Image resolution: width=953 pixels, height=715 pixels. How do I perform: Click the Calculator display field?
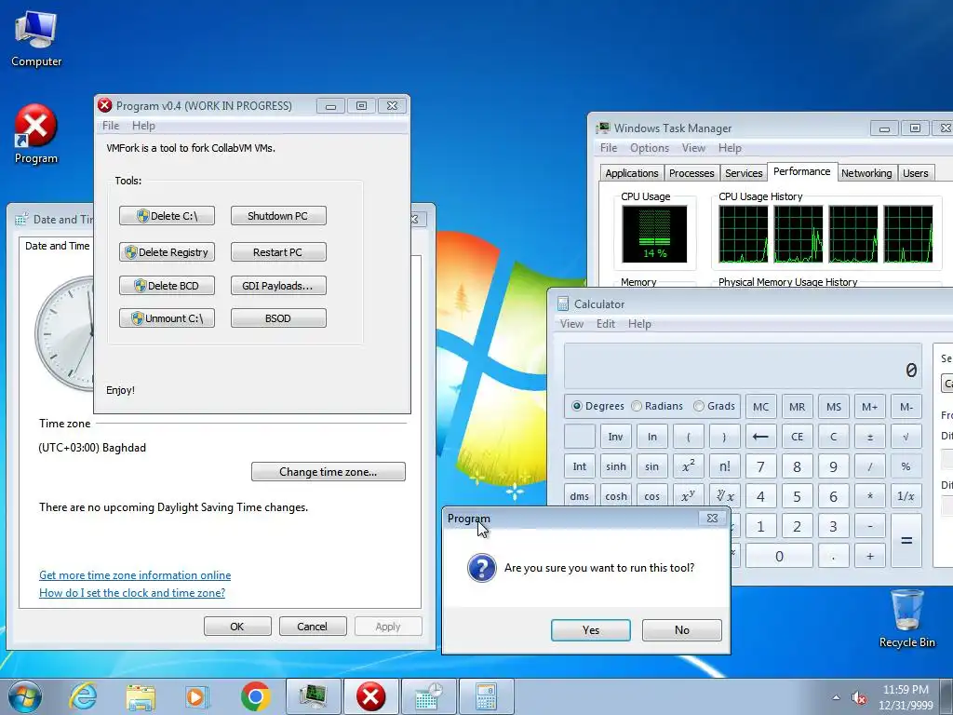[743, 366]
